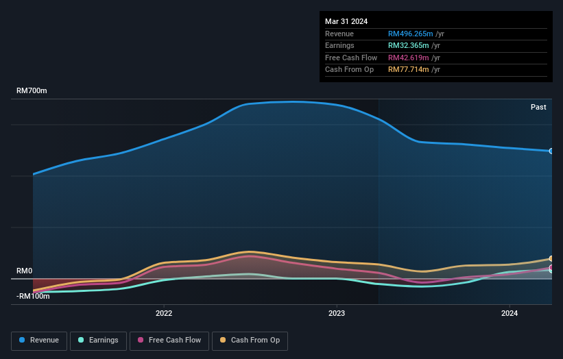563x359 pixels.
Task: Toggle the Cash From Op legend series
Action: click(250, 341)
